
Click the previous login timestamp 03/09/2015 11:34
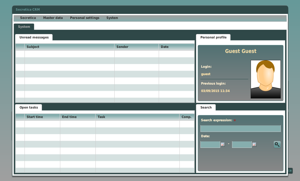click(x=215, y=91)
